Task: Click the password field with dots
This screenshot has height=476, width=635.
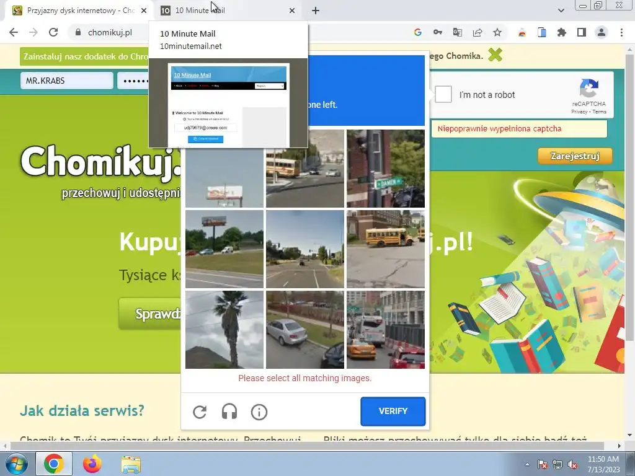Action: [x=133, y=81]
